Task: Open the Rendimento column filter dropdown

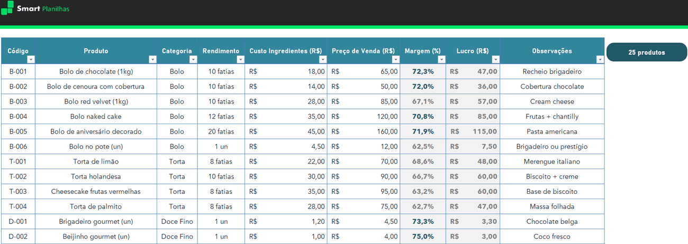Action: tap(240, 60)
